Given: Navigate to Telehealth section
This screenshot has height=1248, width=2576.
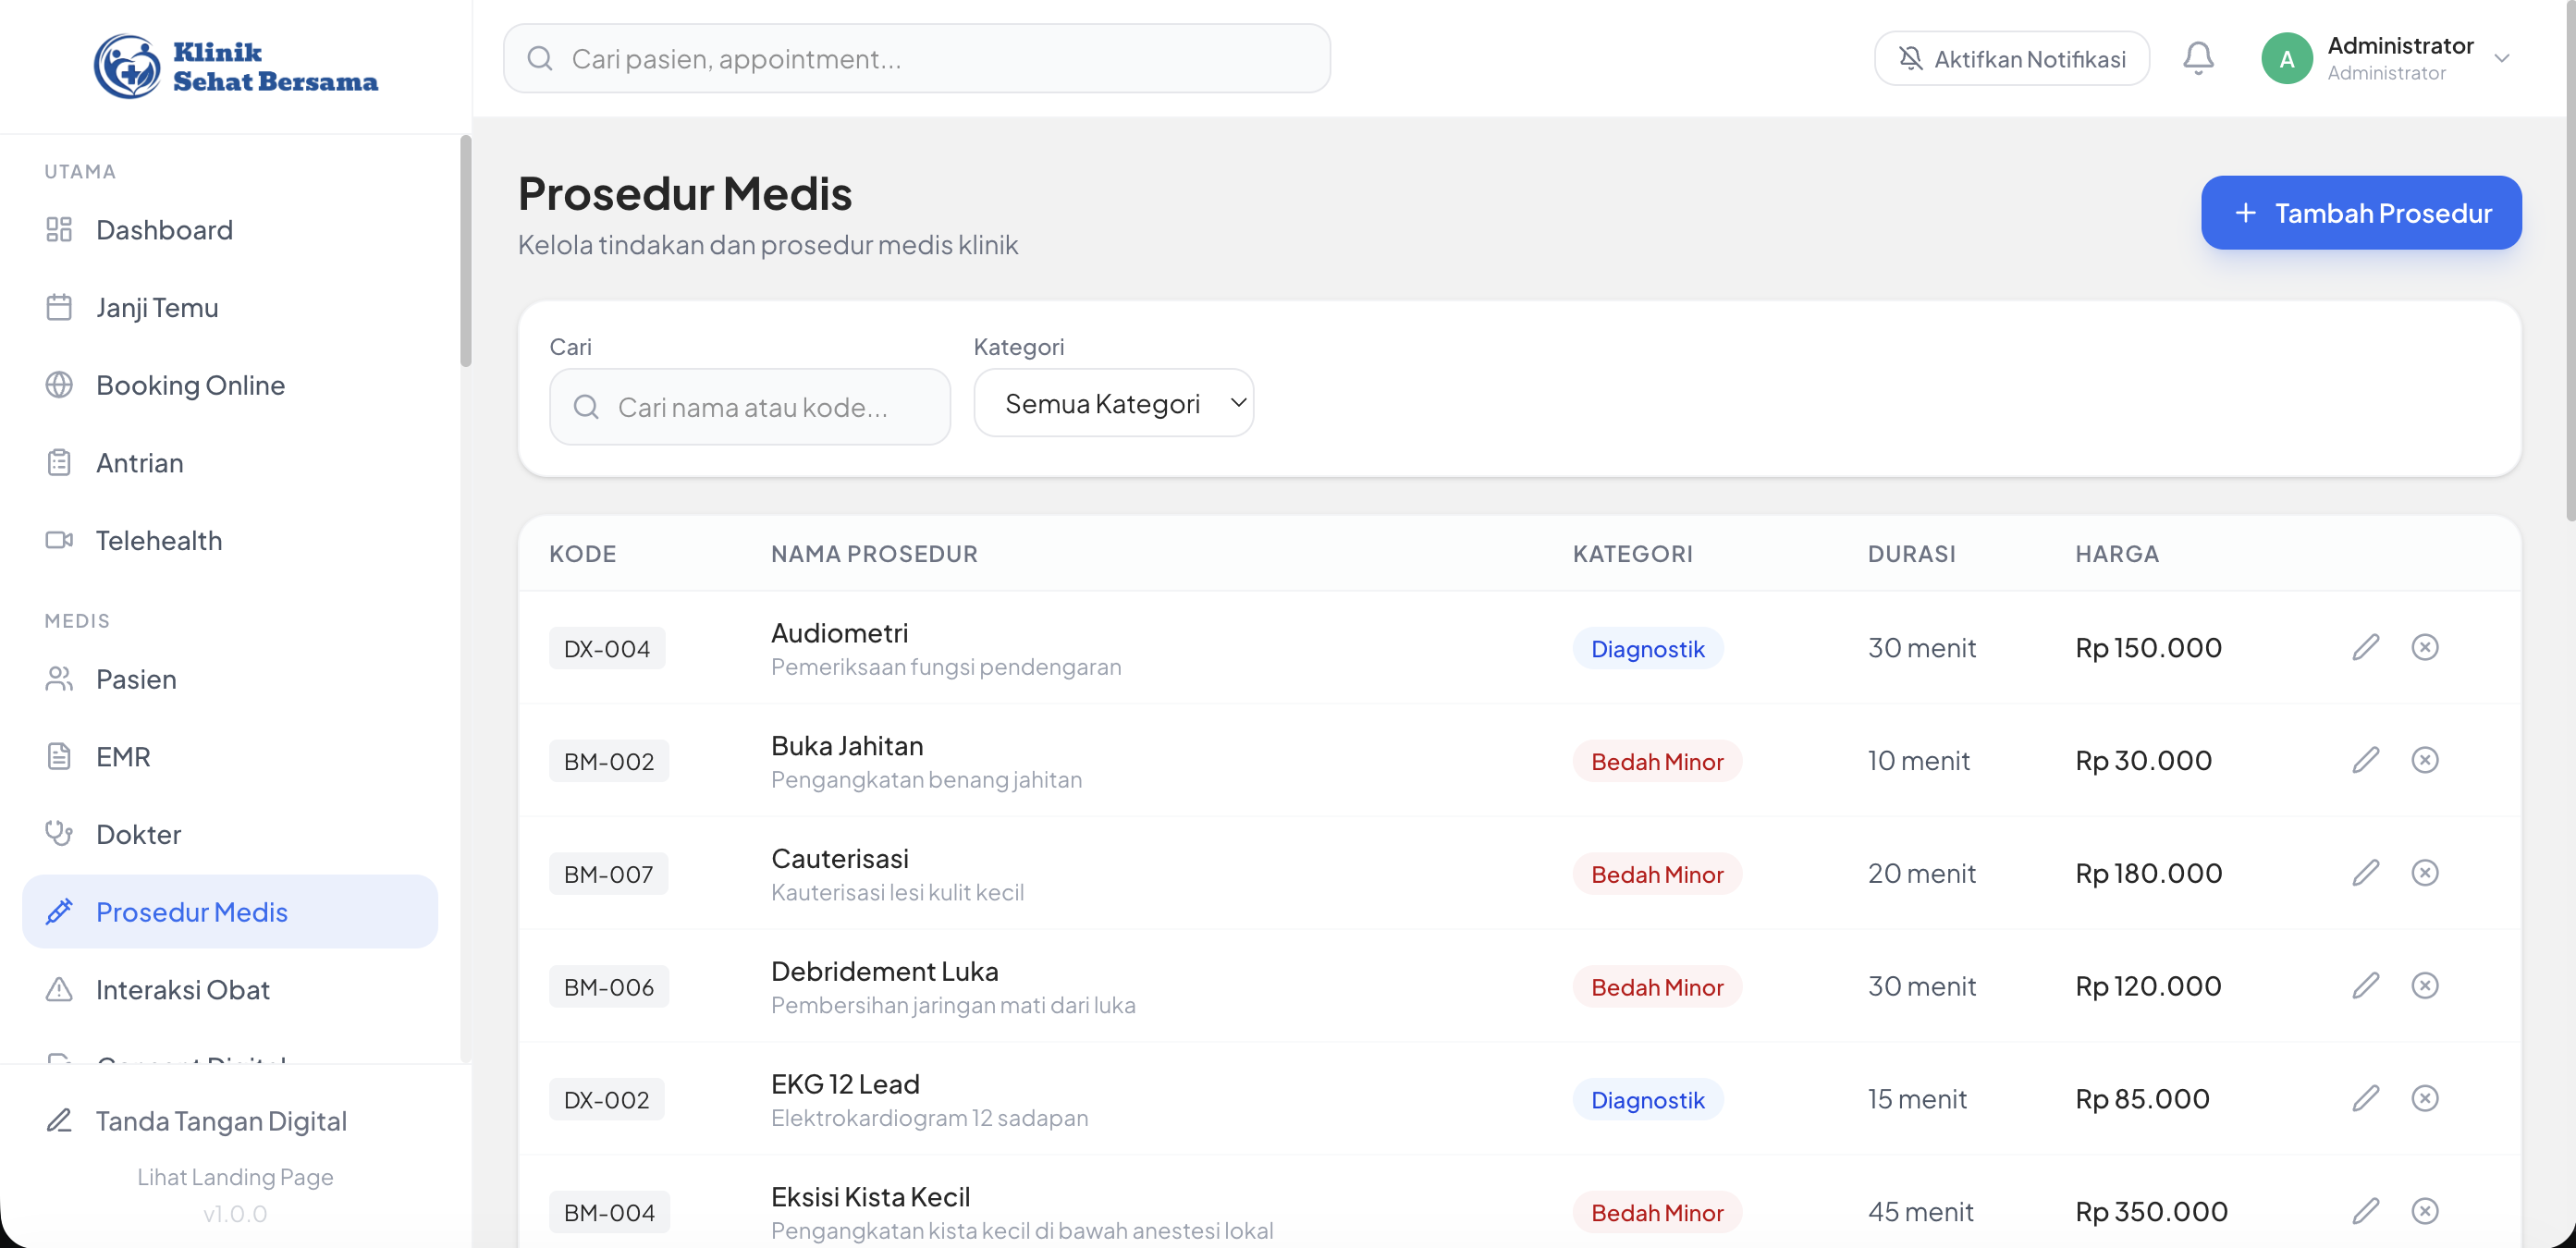Looking at the screenshot, I should (x=159, y=540).
